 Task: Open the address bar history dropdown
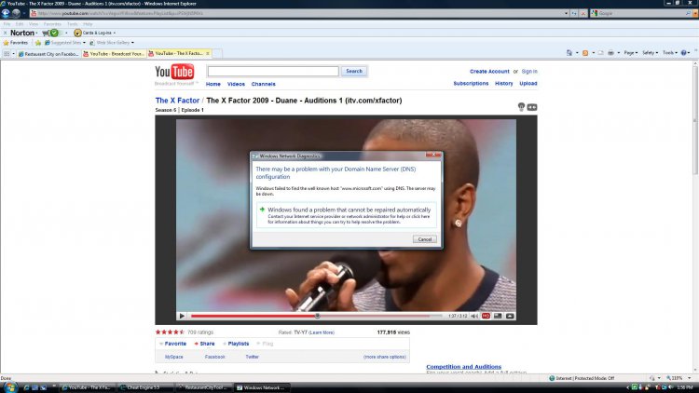click(566, 13)
